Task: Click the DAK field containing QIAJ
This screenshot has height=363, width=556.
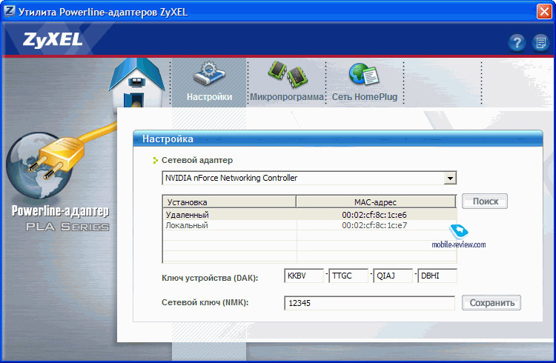Action: pos(393,276)
